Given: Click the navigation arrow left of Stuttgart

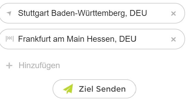Looking at the screenshot, I should tap(9, 13).
